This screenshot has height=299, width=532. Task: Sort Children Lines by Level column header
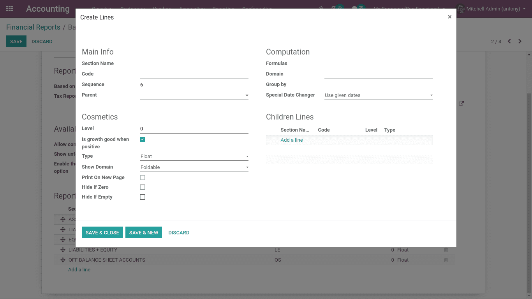pos(371,130)
